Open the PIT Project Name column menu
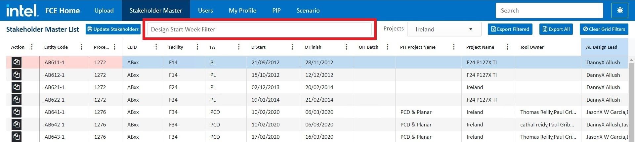Image resolution: width=635 pixels, height=142 pixels. pos(454,47)
